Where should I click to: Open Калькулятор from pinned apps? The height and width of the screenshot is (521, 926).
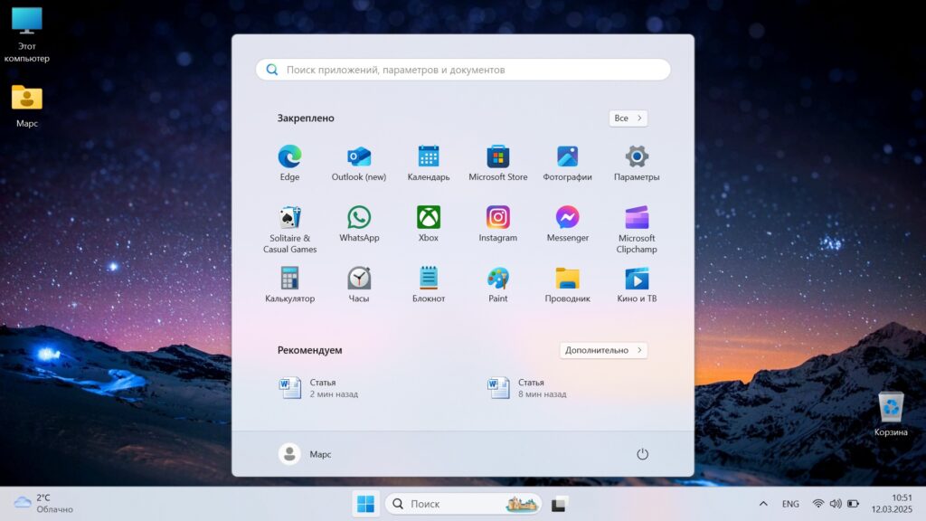point(289,285)
